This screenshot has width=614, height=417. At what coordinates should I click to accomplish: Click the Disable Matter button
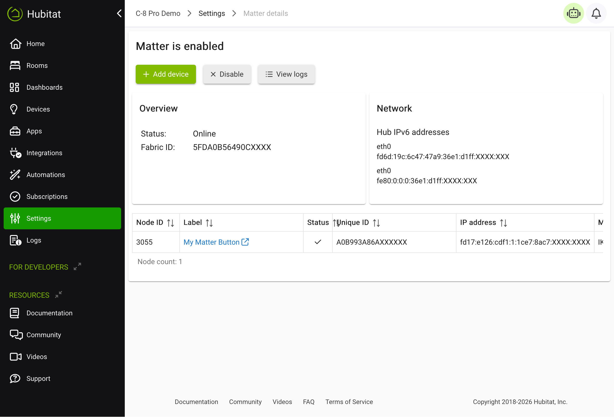[x=227, y=74]
